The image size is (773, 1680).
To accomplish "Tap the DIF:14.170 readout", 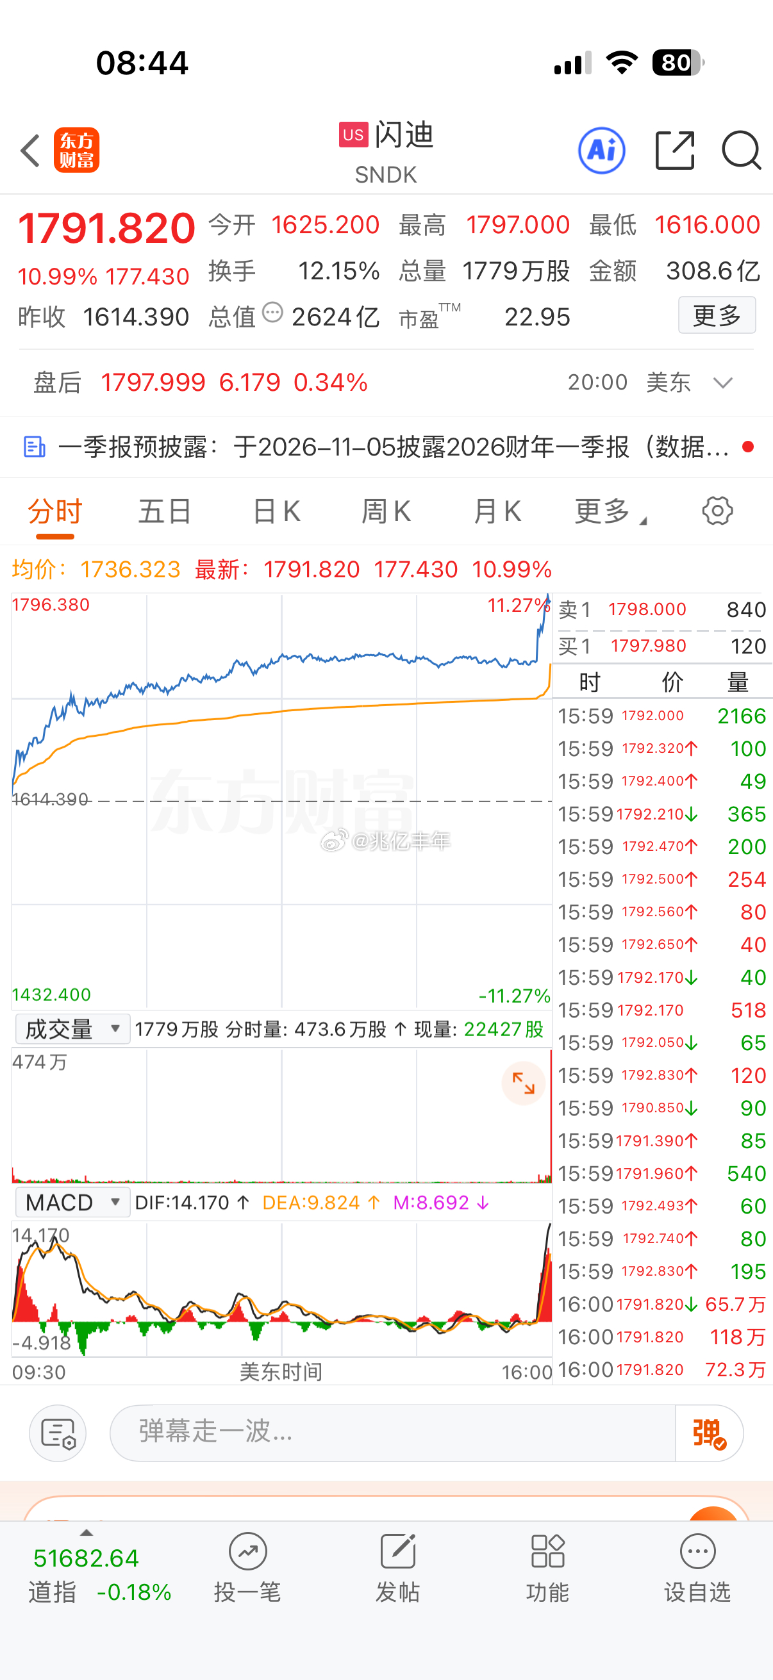I will coord(192,1203).
